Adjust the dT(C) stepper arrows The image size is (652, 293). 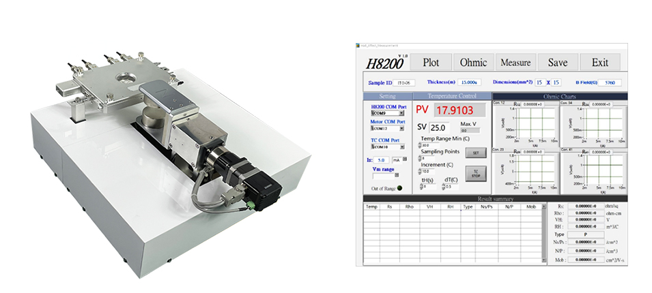tap(443, 187)
